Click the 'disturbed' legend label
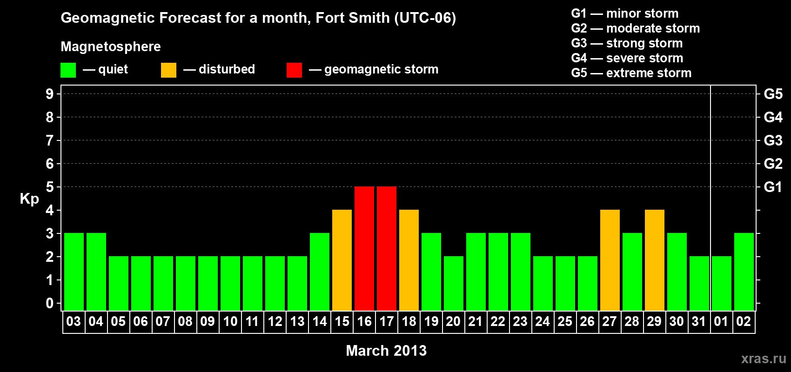Screen dimensions: 791x372 (227, 69)
